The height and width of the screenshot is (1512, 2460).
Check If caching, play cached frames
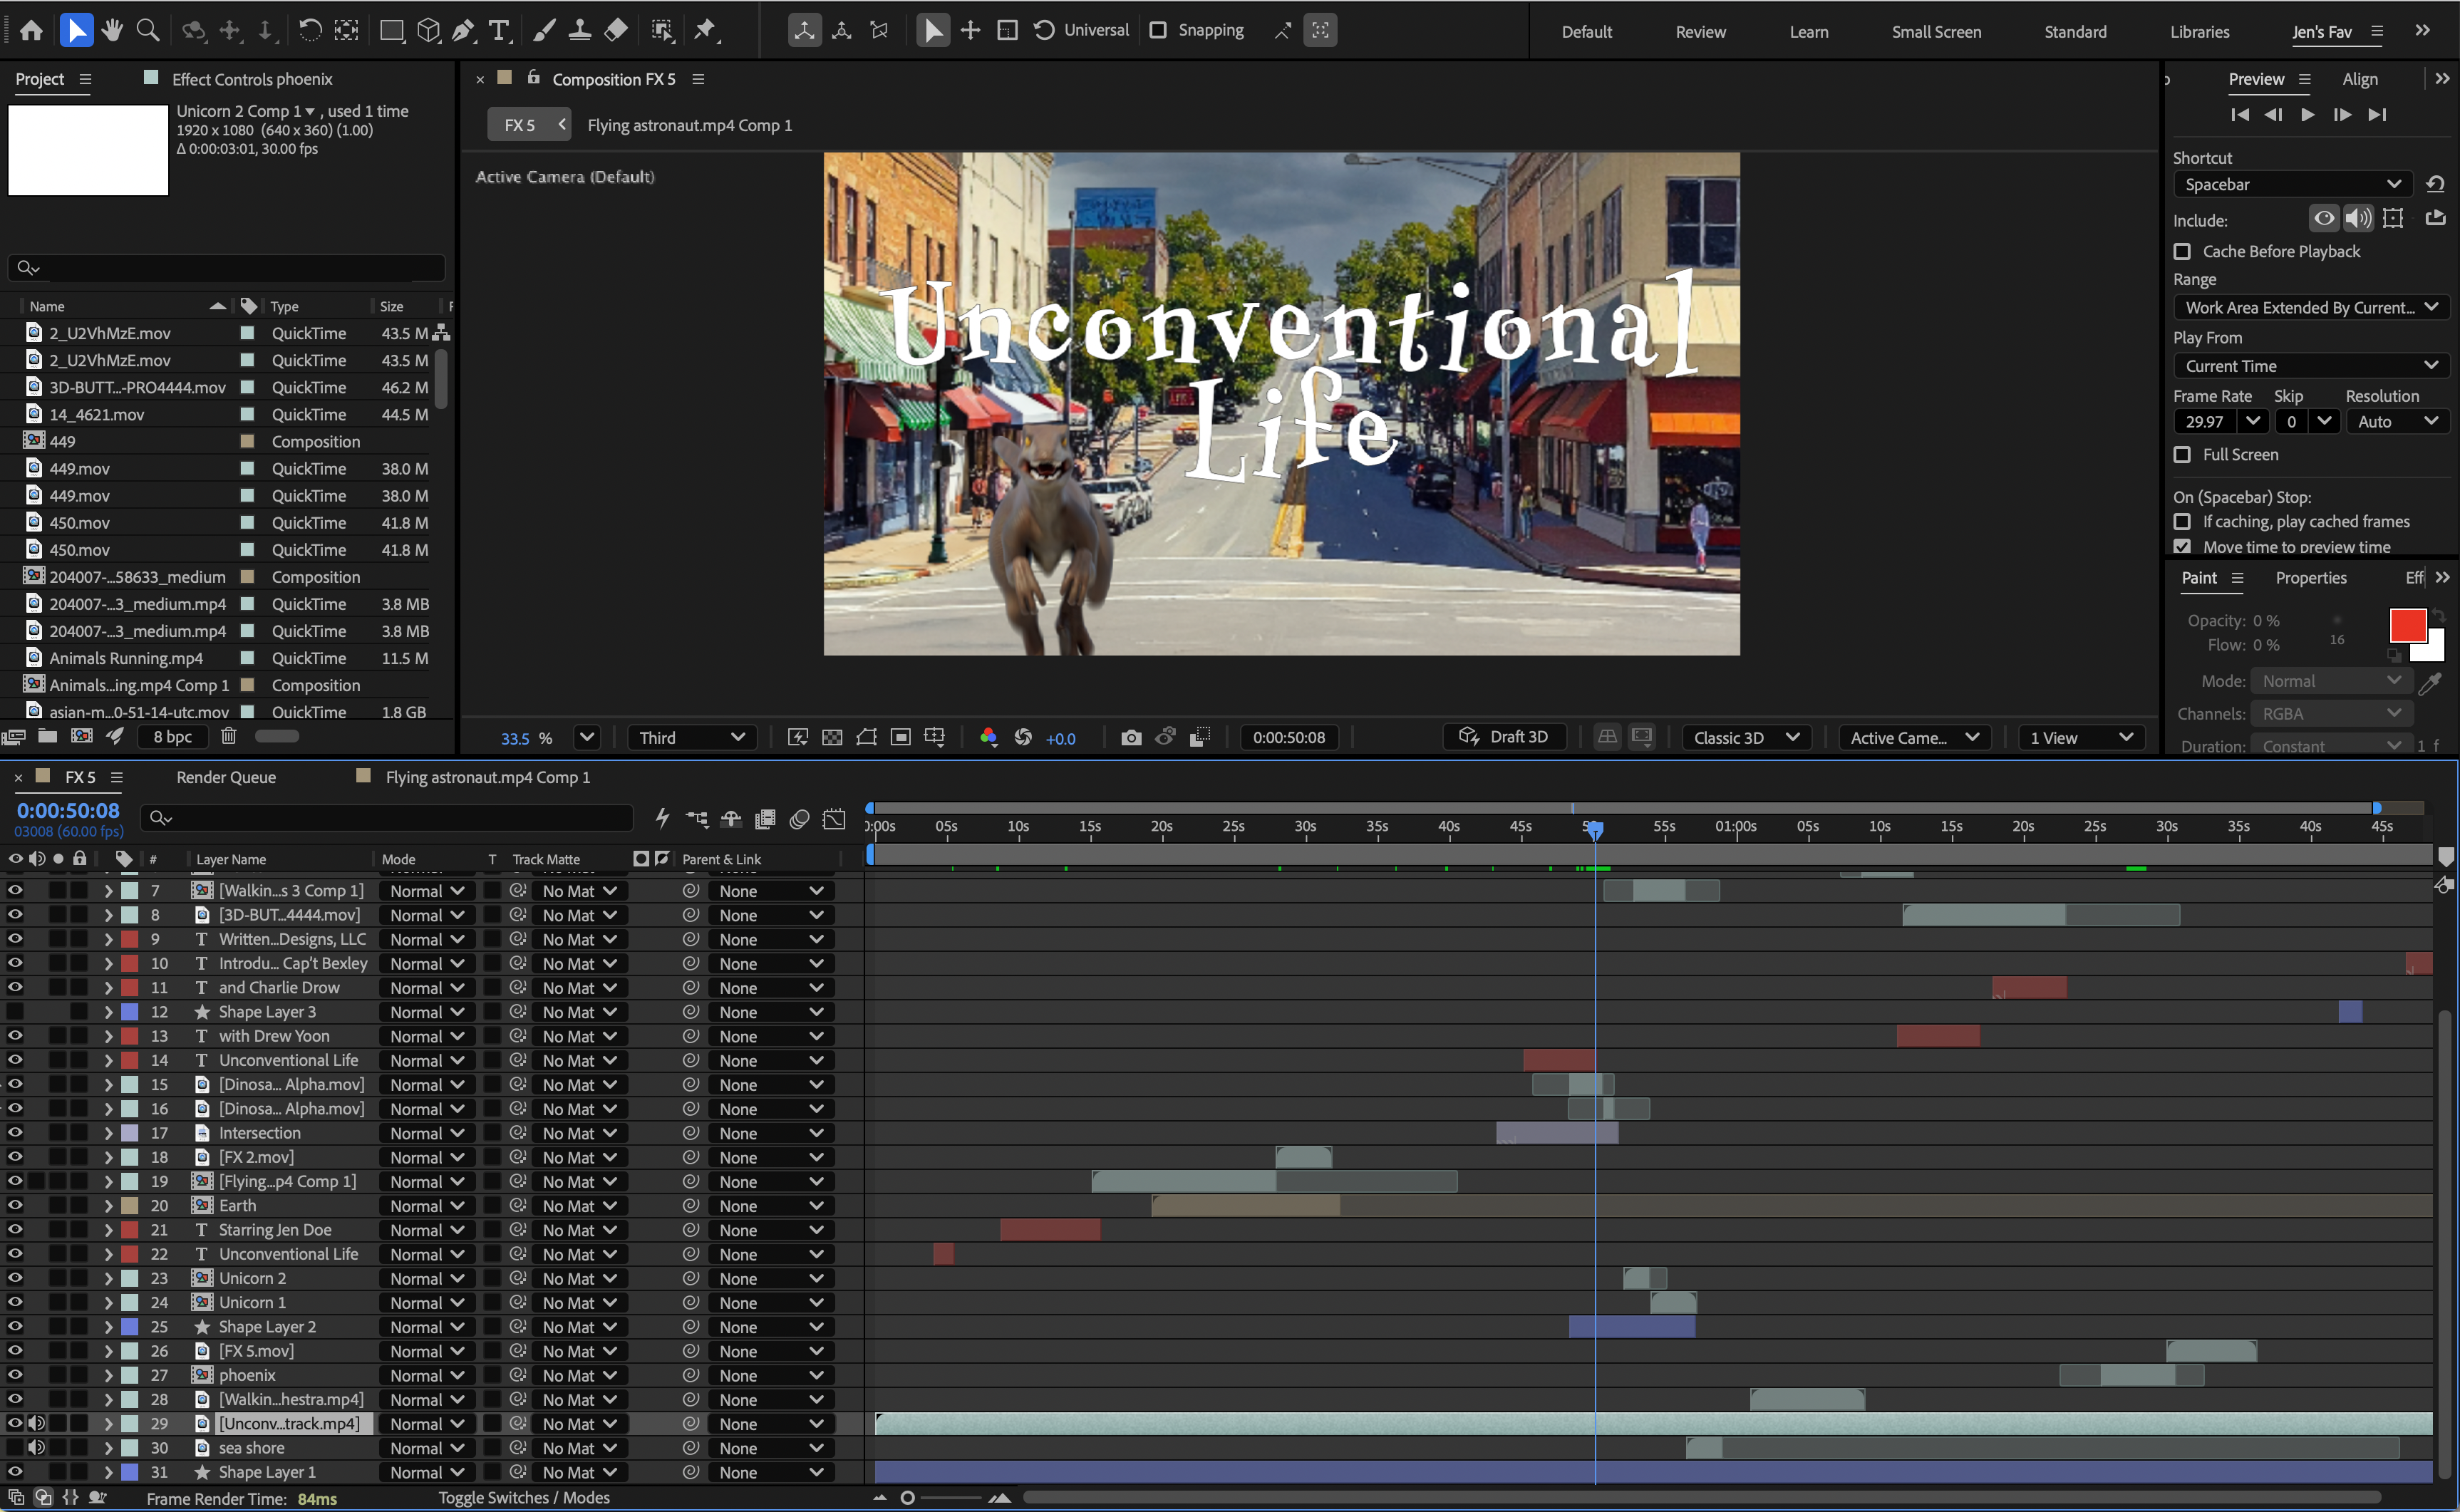2182,522
